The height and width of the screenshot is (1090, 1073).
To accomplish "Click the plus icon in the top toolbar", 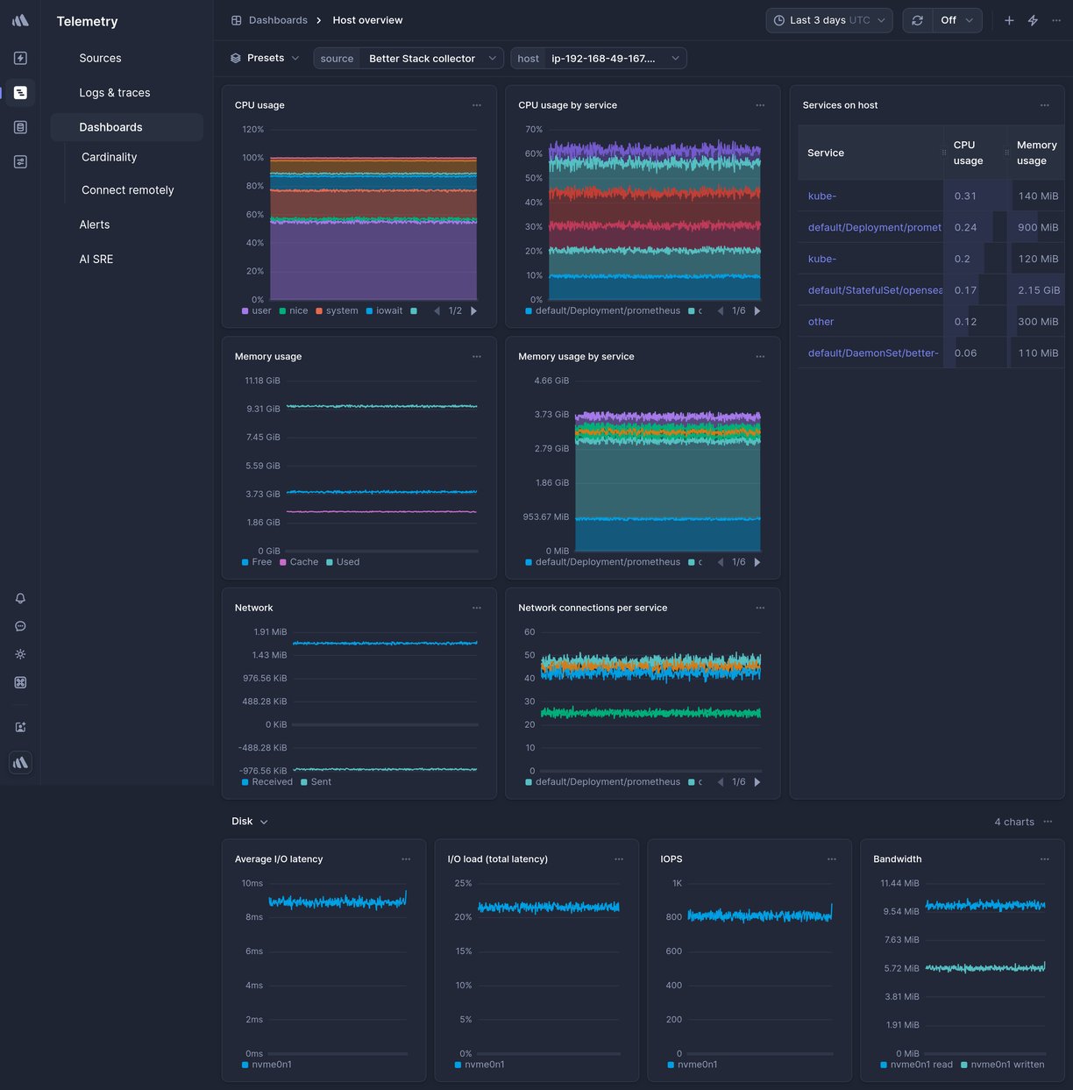I will pos(1008,19).
